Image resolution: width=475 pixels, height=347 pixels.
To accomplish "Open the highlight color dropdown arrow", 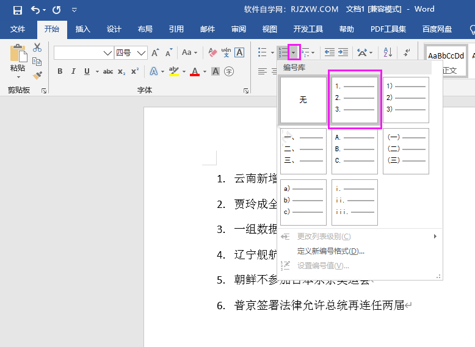I will tap(184, 72).
